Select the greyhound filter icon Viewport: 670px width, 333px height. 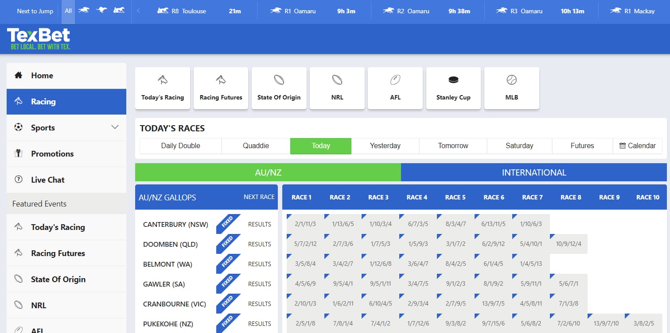coord(101,10)
